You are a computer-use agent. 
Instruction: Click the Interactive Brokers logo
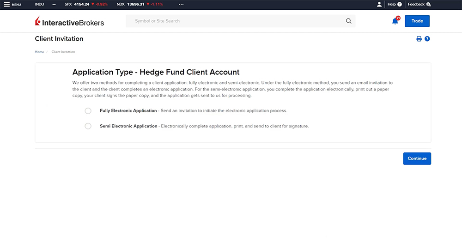coord(70,22)
